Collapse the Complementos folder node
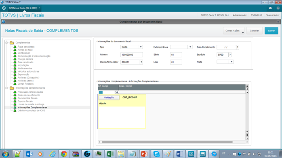This screenshot has width=282, height=158. pos(6,43)
